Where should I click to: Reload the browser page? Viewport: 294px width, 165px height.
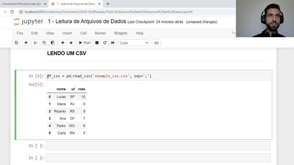[x=12, y=12]
